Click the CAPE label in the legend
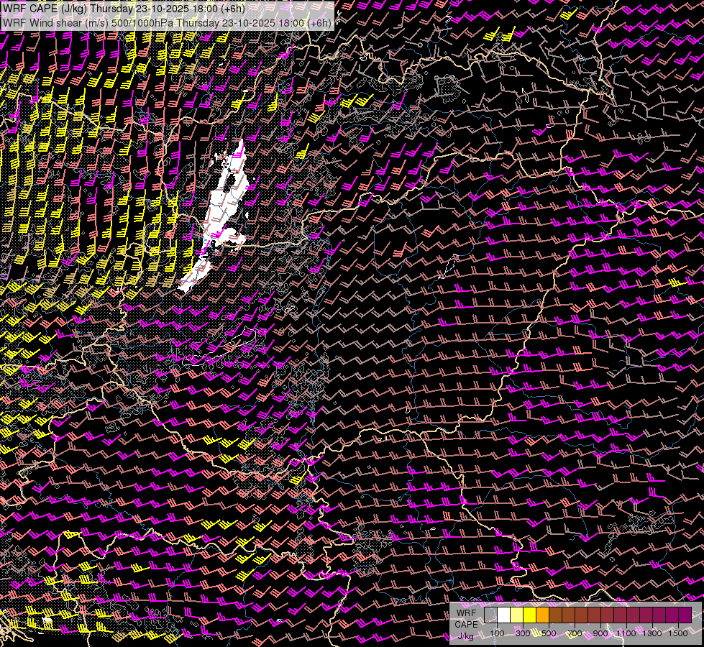This screenshot has height=647, width=704. pyautogui.click(x=467, y=624)
